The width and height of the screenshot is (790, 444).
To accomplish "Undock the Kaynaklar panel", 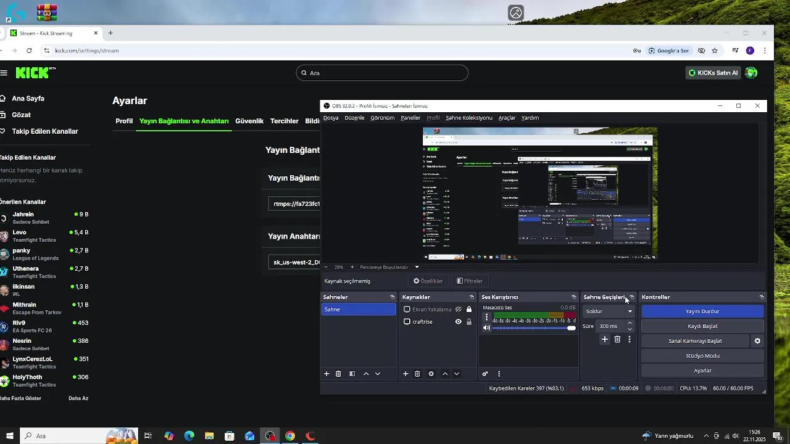I will [472, 297].
